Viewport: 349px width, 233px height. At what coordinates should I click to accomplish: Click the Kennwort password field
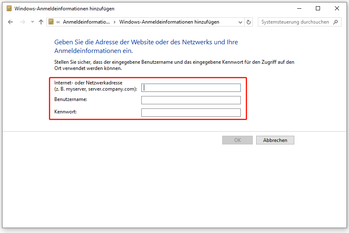[191, 113]
